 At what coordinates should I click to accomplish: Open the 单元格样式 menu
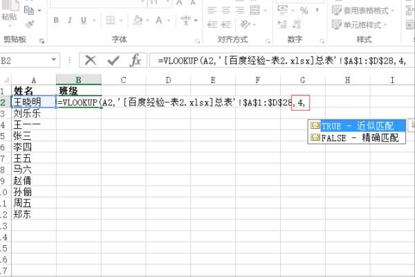coord(359,25)
